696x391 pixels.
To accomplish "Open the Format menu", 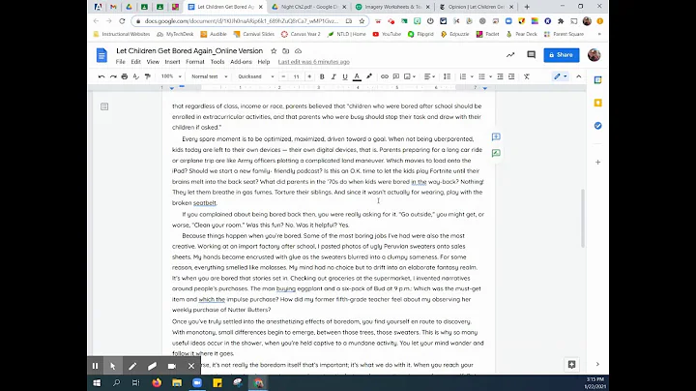I will (x=195, y=62).
